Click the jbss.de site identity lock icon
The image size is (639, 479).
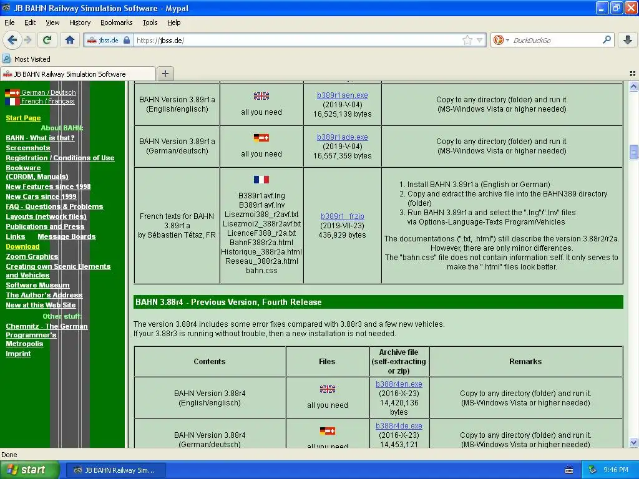pyautogui.click(x=126, y=40)
